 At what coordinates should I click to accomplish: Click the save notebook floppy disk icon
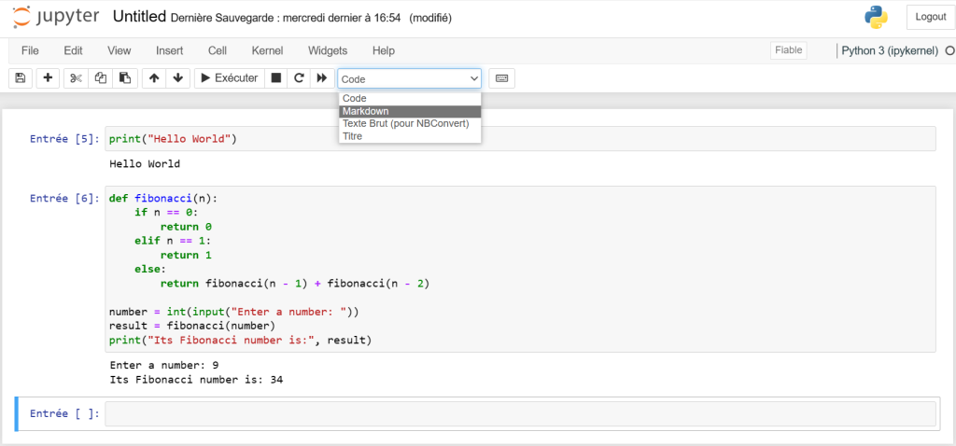[x=21, y=78]
